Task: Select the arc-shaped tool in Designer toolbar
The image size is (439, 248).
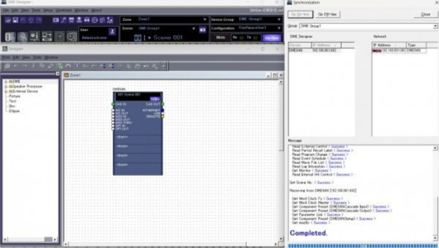Action: point(68,66)
